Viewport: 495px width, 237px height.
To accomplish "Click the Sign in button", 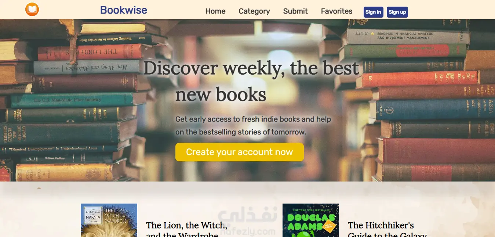I will tap(373, 12).
